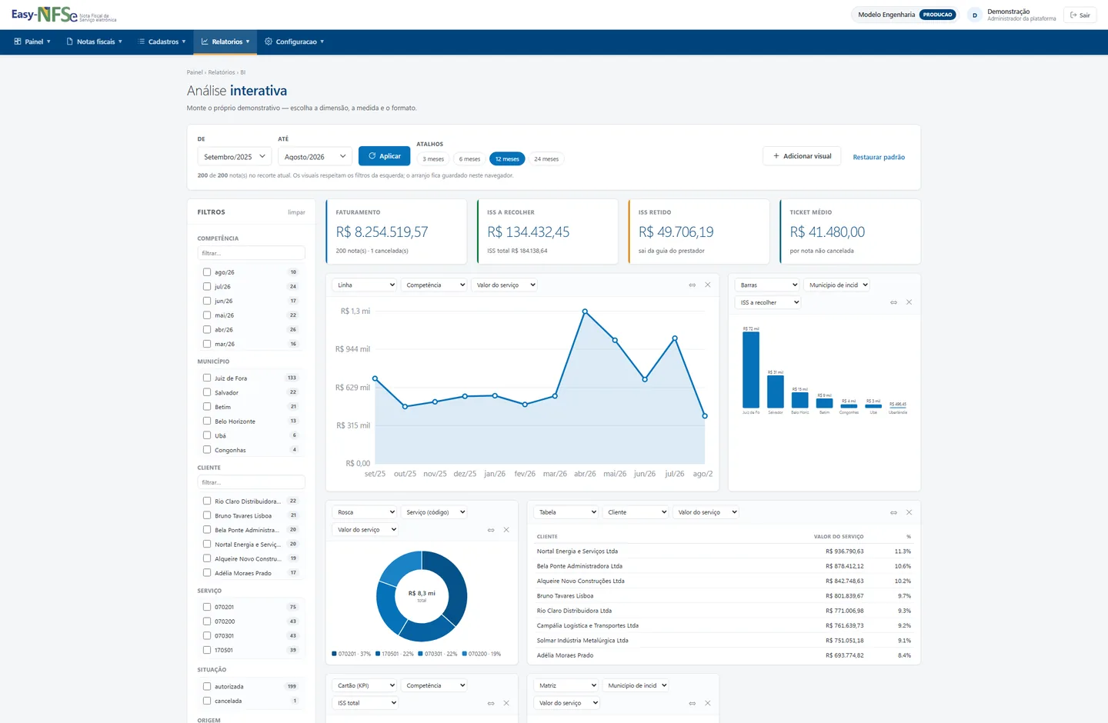Open the Painel menu
The image size is (1108, 723).
[32, 42]
